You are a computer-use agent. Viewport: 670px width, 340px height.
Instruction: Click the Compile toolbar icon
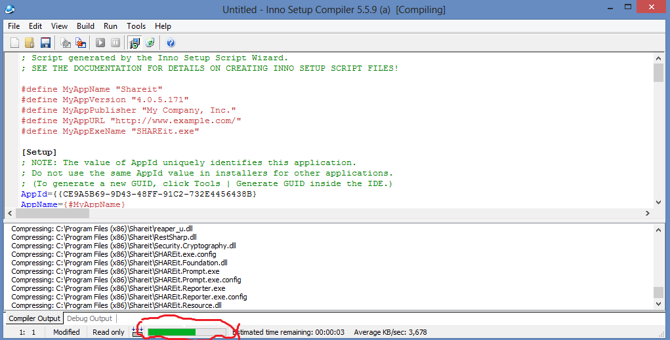66,43
